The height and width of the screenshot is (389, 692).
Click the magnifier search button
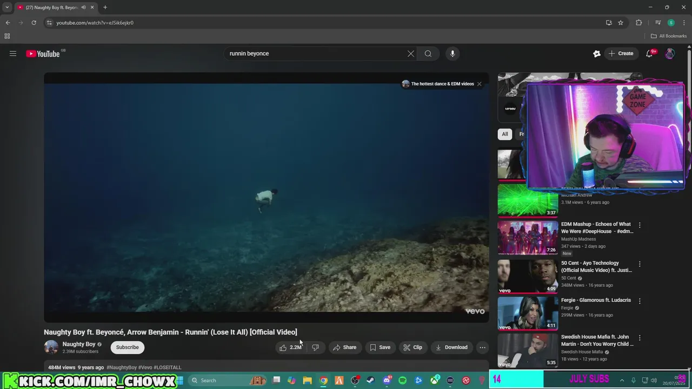click(428, 53)
